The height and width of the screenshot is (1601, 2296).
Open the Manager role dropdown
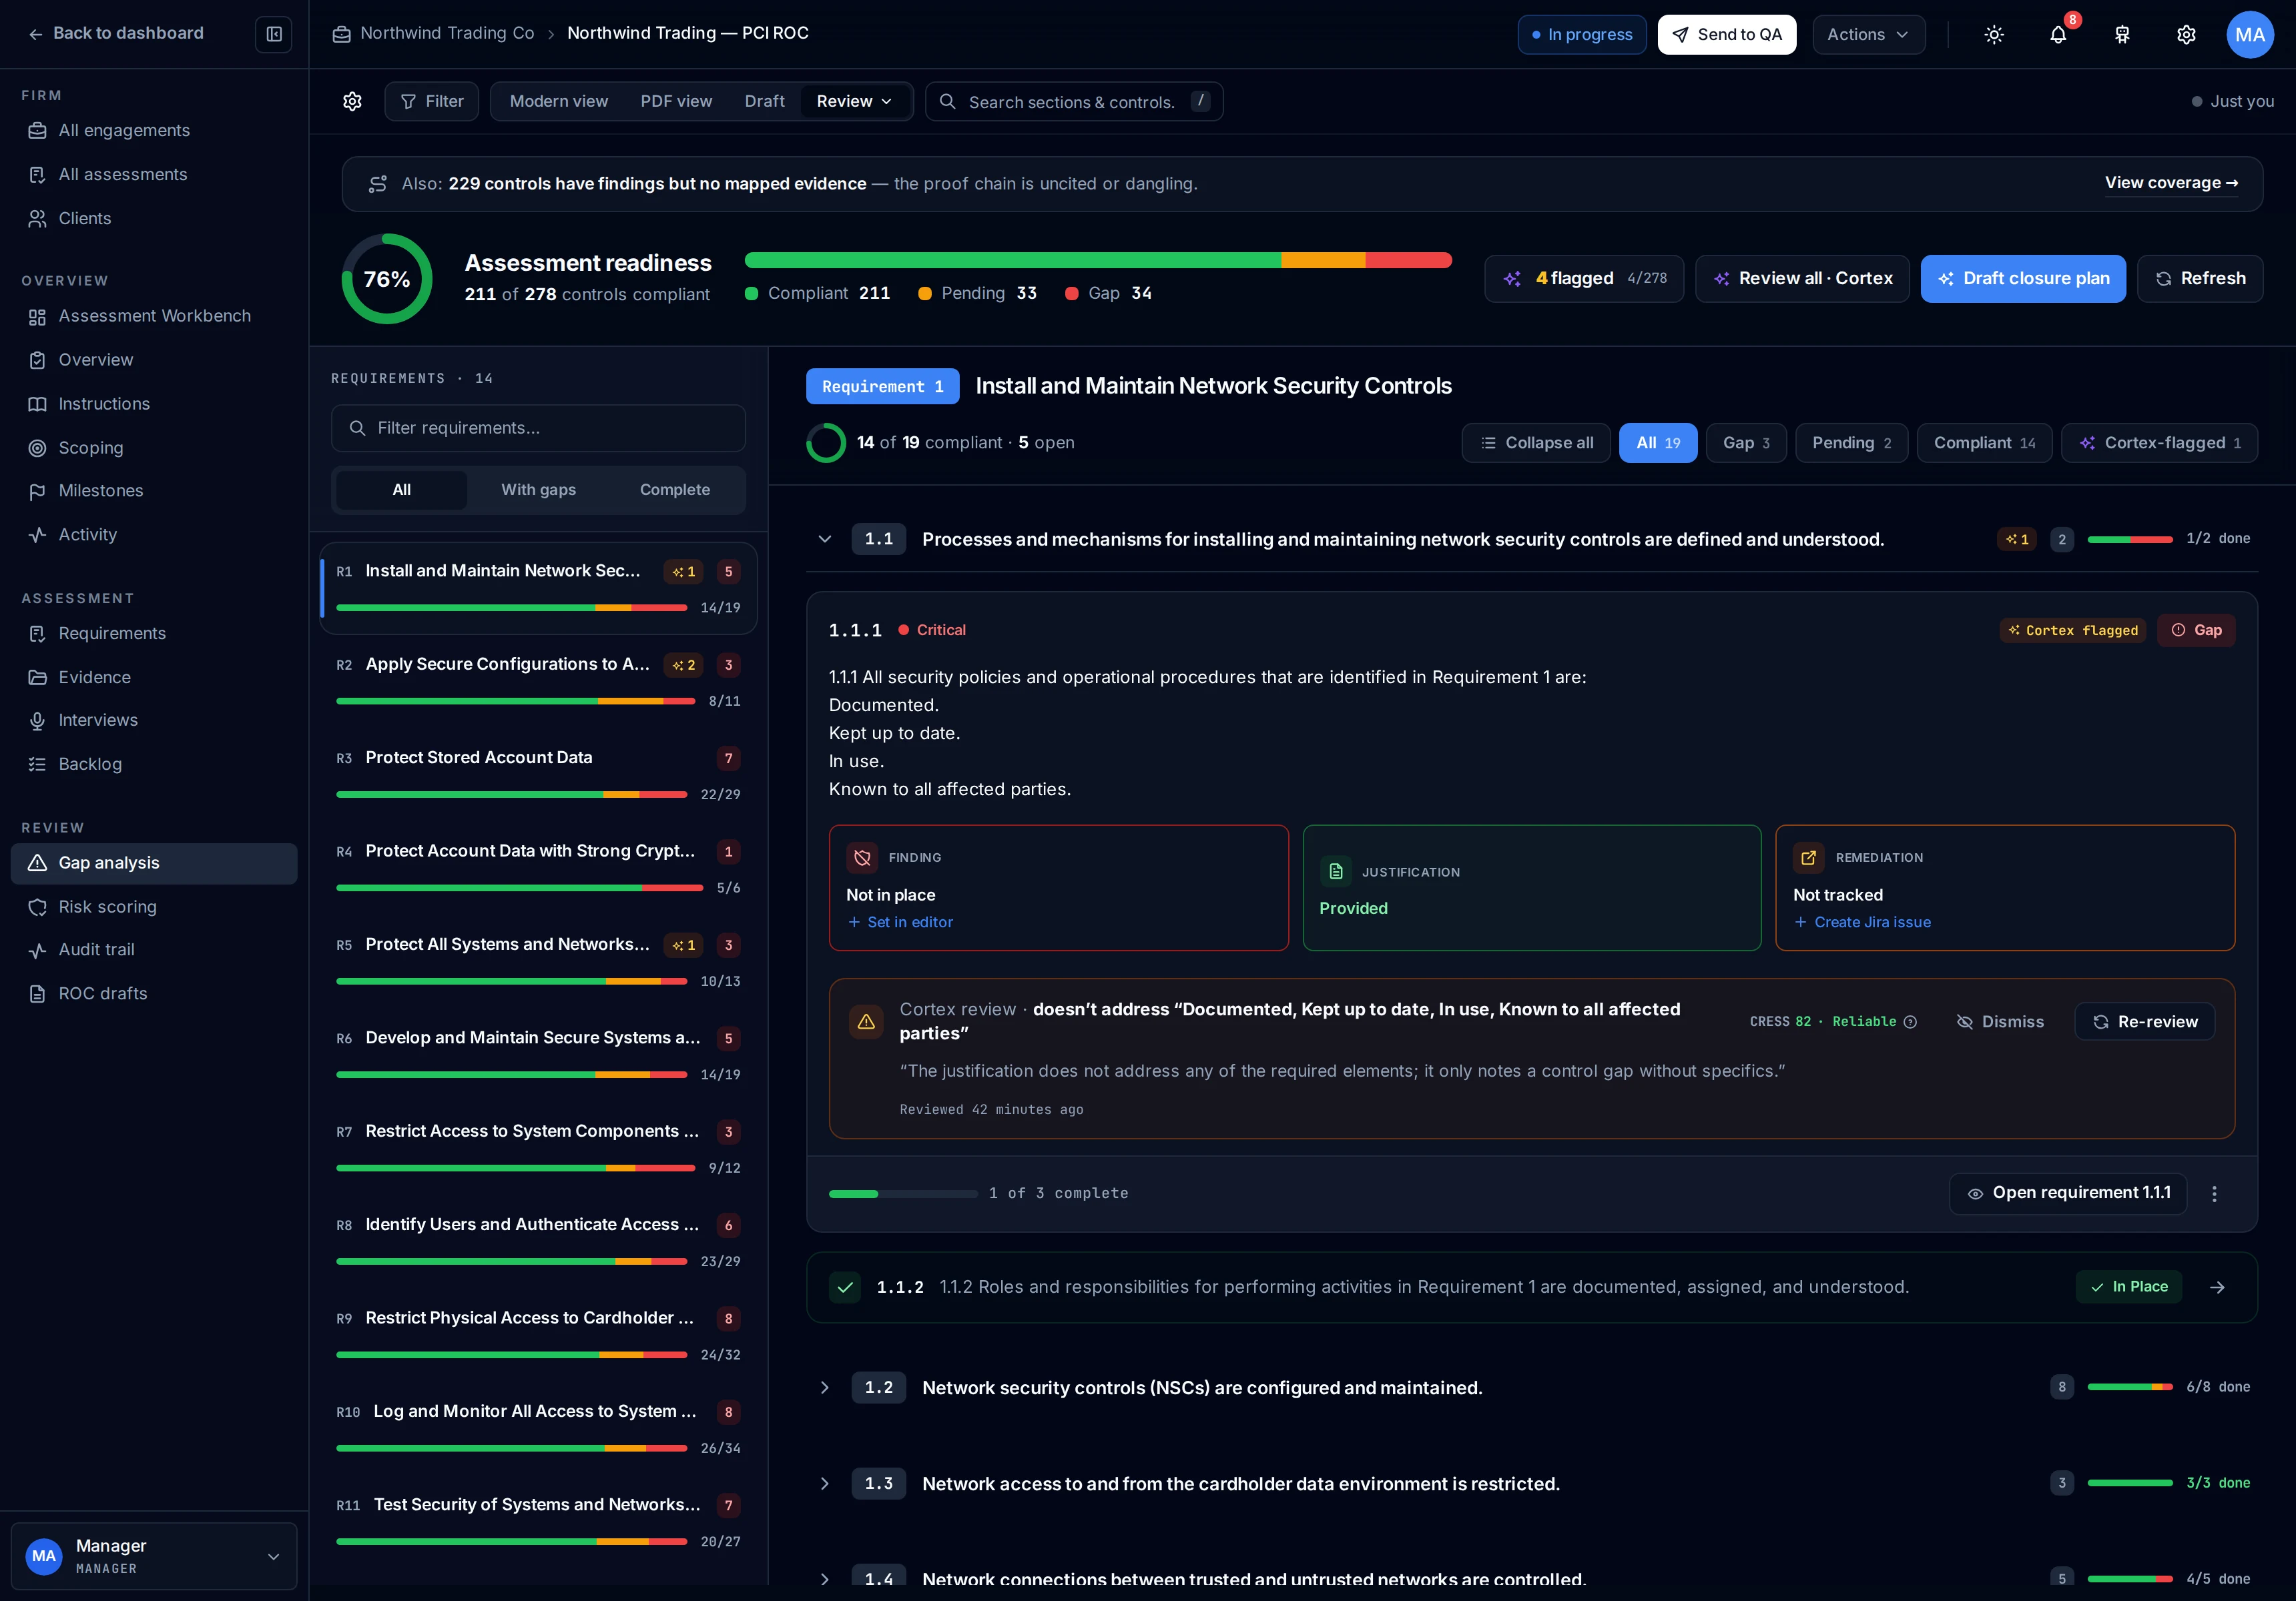point(154,1556)
